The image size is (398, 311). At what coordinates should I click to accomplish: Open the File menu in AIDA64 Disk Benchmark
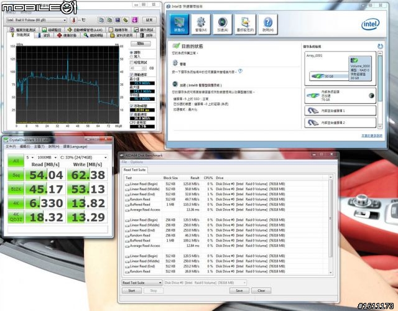coord(124,162)
